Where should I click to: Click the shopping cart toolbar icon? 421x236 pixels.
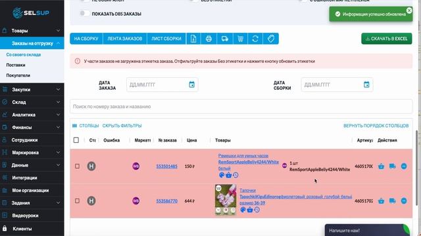point(240,39)
